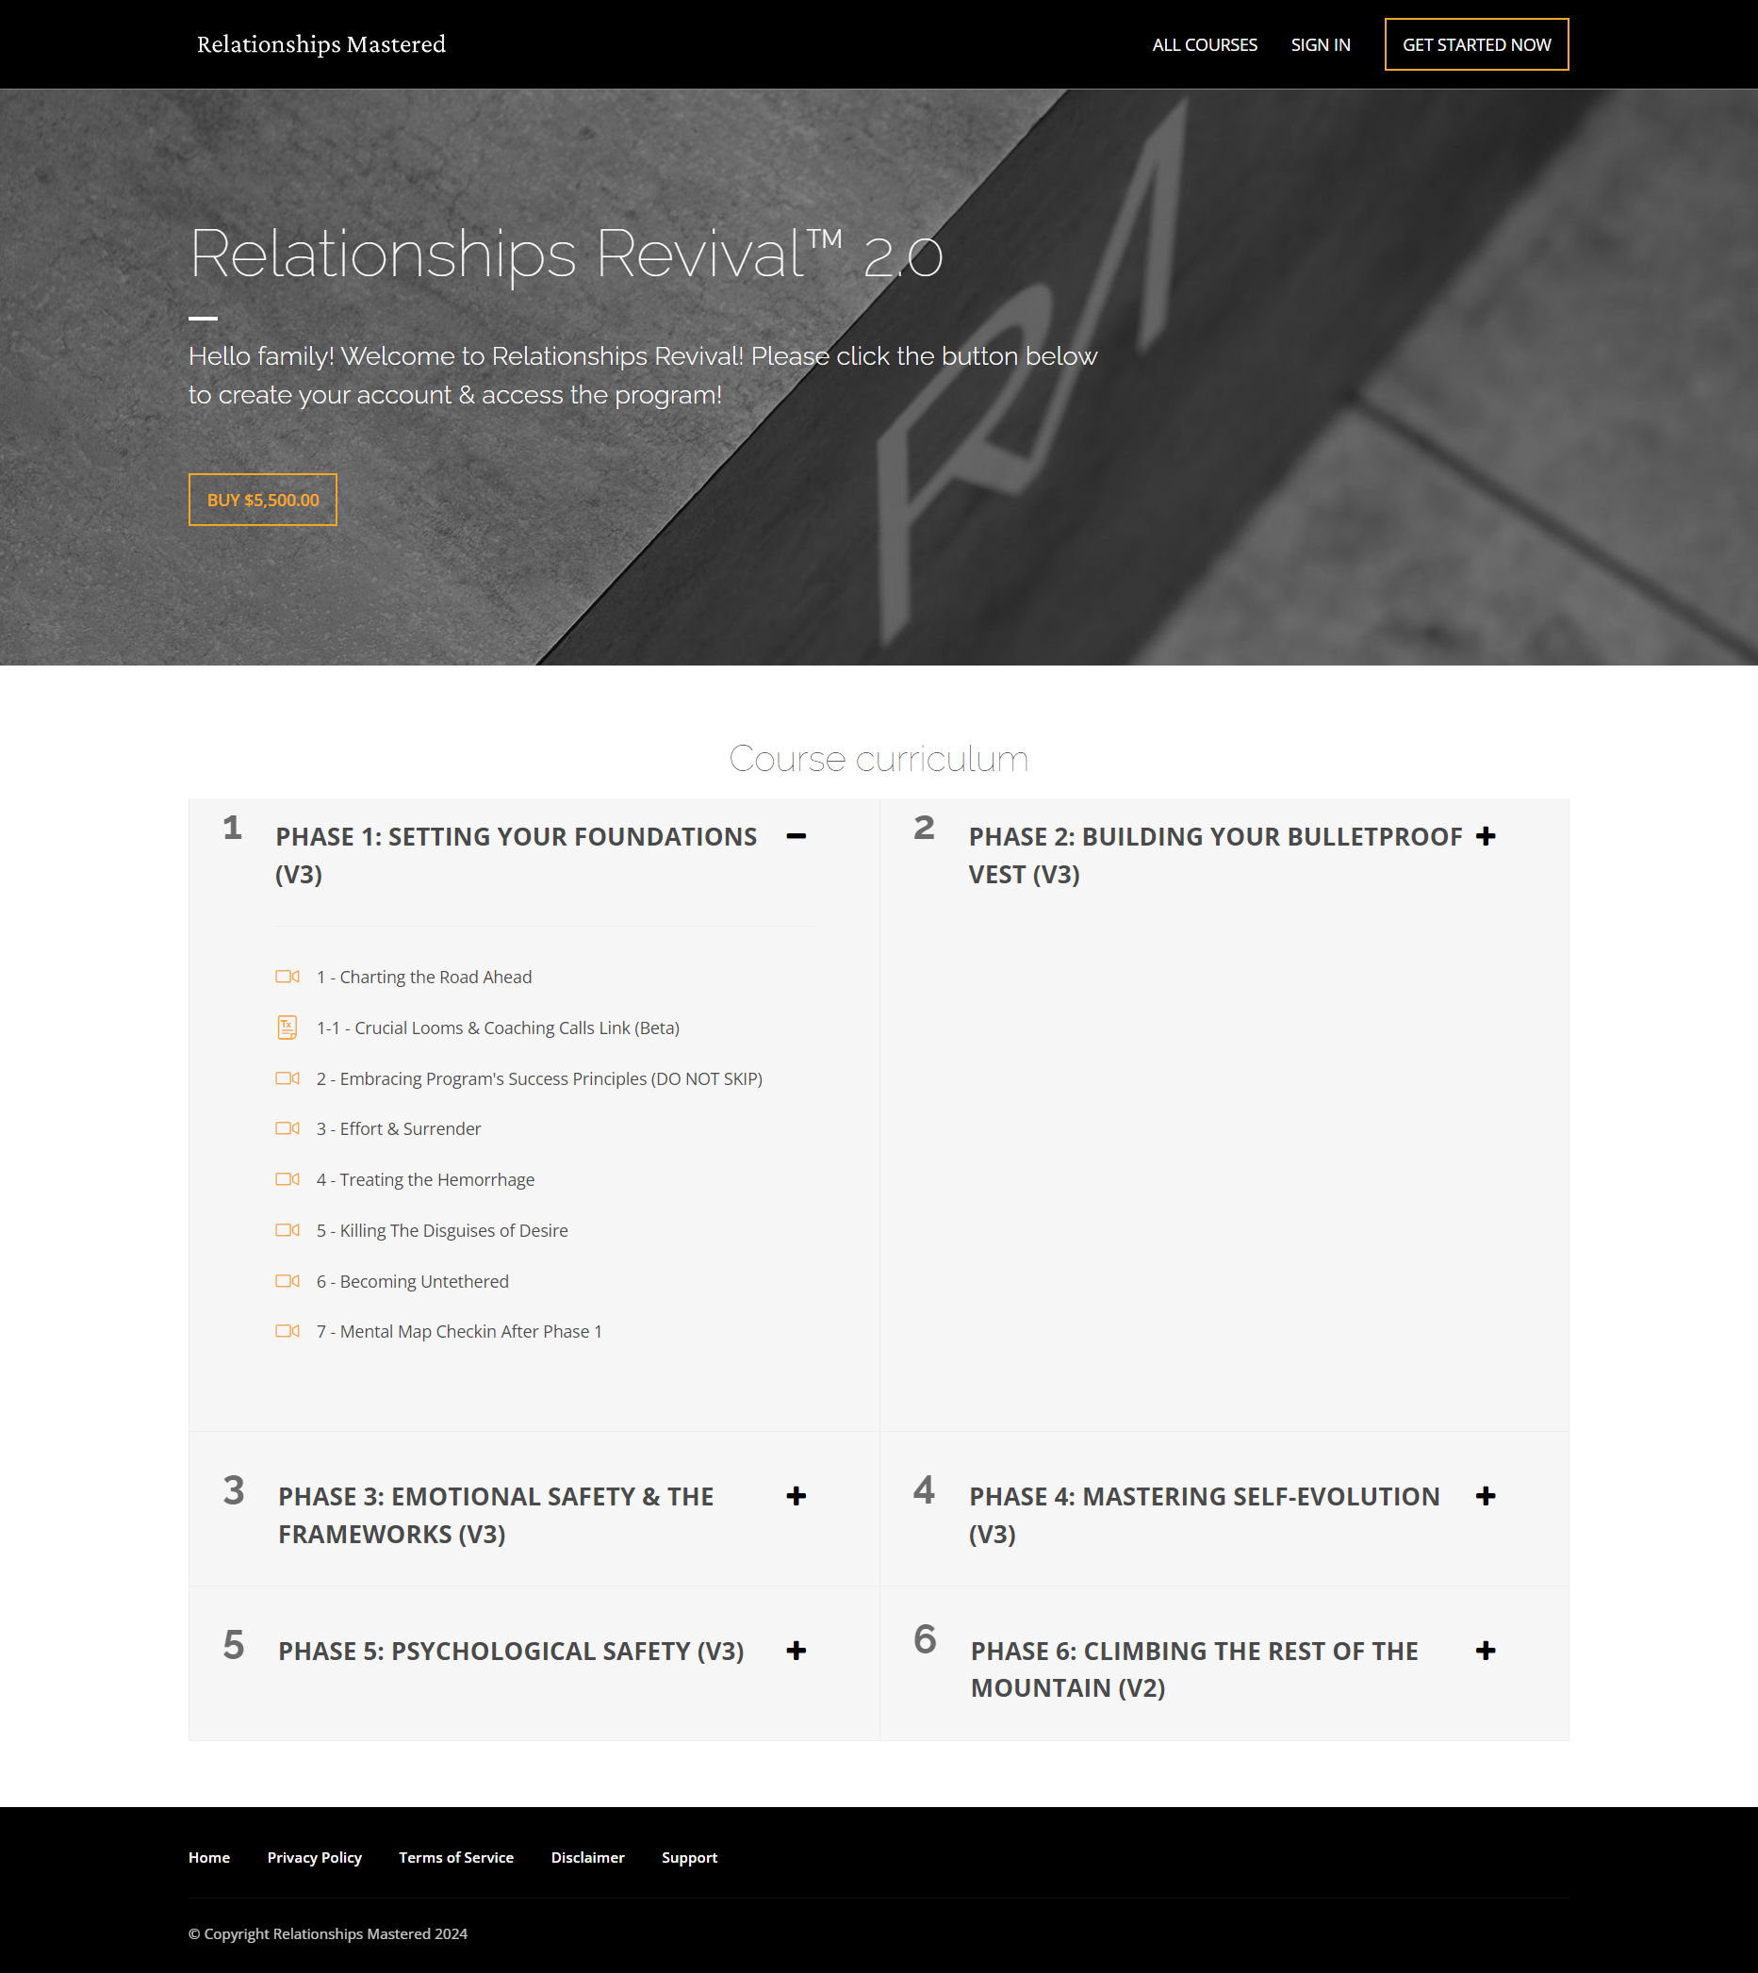This screenshot has height=1973, width=1758.
Task: Click Phase 2: Building Your Bulletproof Vest heading
Action: (x=1215, y=855)
